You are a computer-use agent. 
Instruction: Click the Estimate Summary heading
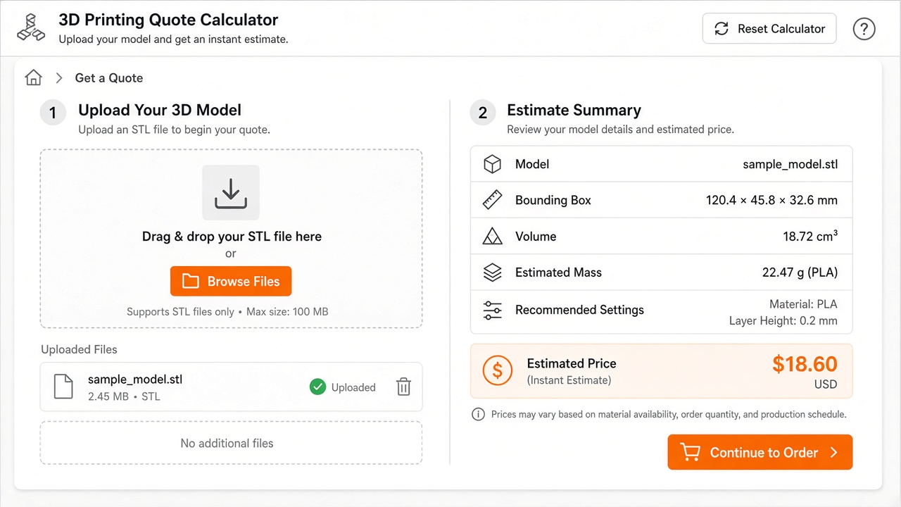tap(574, 111)
